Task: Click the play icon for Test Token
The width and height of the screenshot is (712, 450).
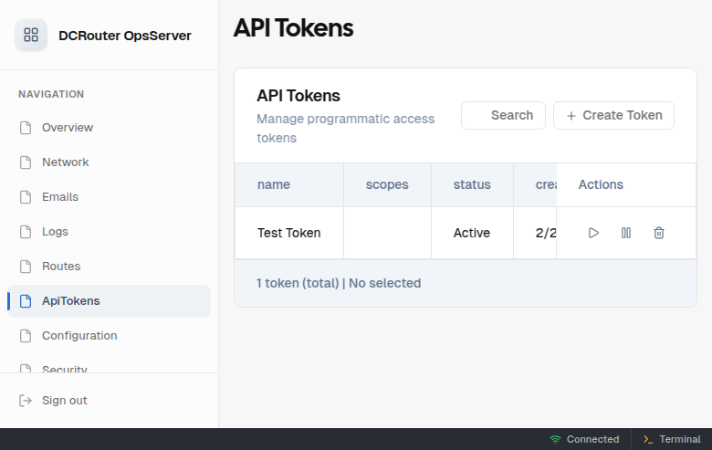Action: click(x=593, y=233)
